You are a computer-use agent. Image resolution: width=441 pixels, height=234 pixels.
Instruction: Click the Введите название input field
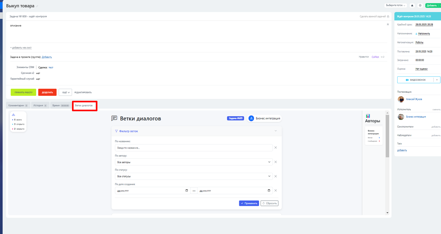[194, 147]
